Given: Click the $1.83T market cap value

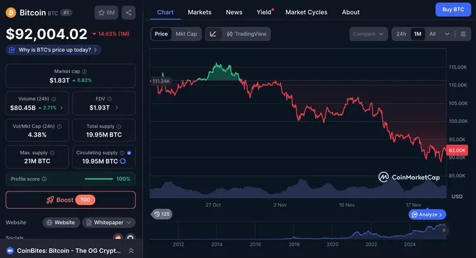Looking at the screenshot, I should 60,81.
